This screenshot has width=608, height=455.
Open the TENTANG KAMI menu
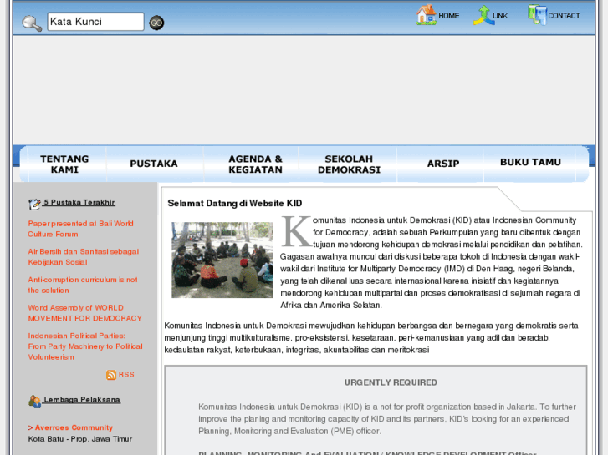coord(64,164)
